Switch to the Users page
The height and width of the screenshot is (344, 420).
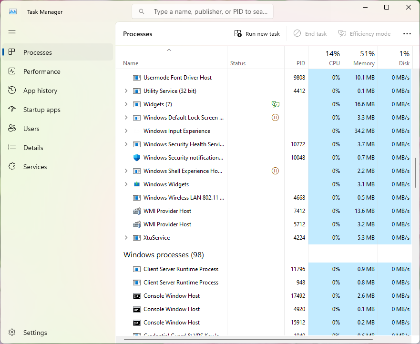click(x=58, y=129)
